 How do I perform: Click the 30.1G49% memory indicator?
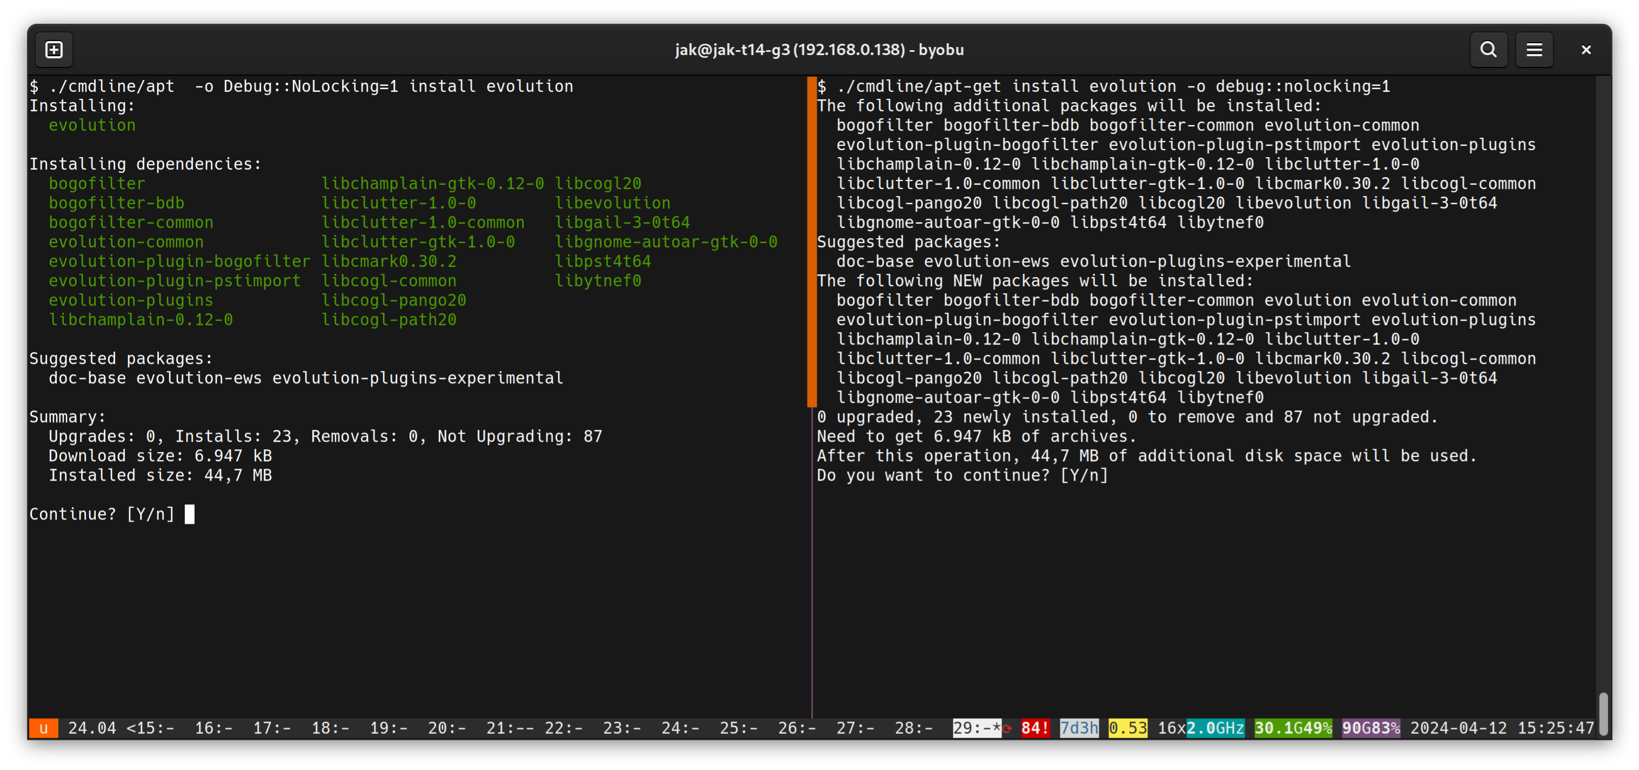(1293, 728)
